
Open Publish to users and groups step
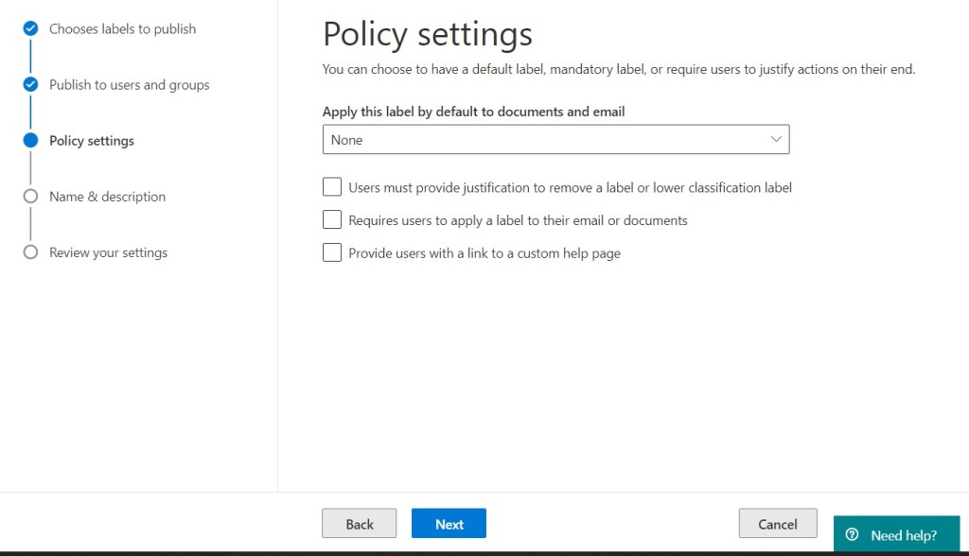(x=129, y=85)
